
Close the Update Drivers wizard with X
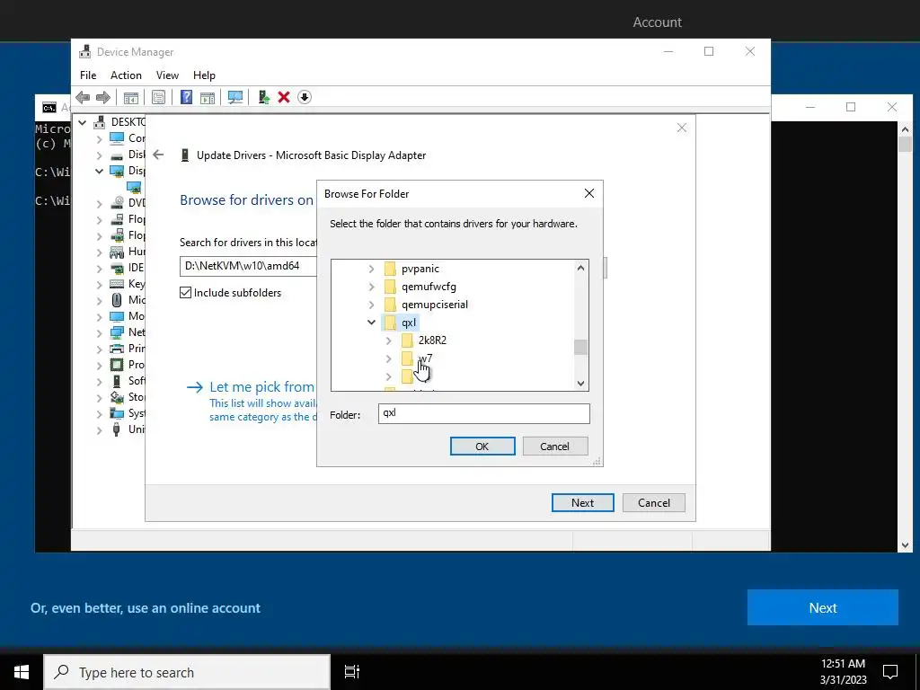pyautogui.click(x=681, y=128)
